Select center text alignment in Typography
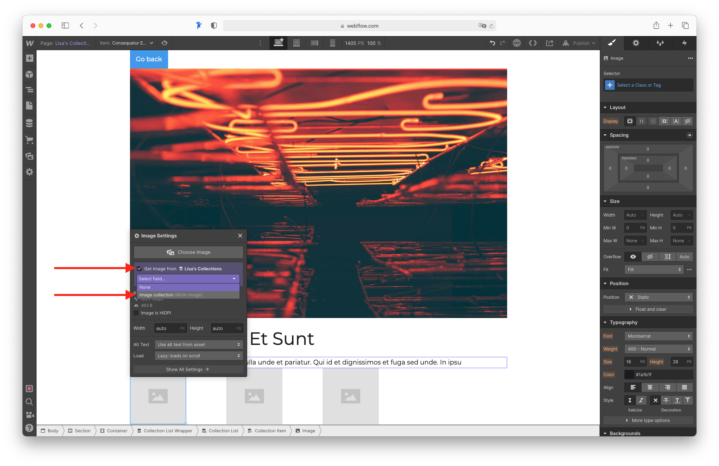 click(x=650, y=387)
